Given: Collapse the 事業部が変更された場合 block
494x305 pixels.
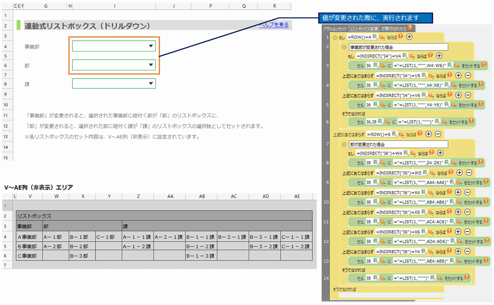Looking at the screenshot, I should [345, 46].
